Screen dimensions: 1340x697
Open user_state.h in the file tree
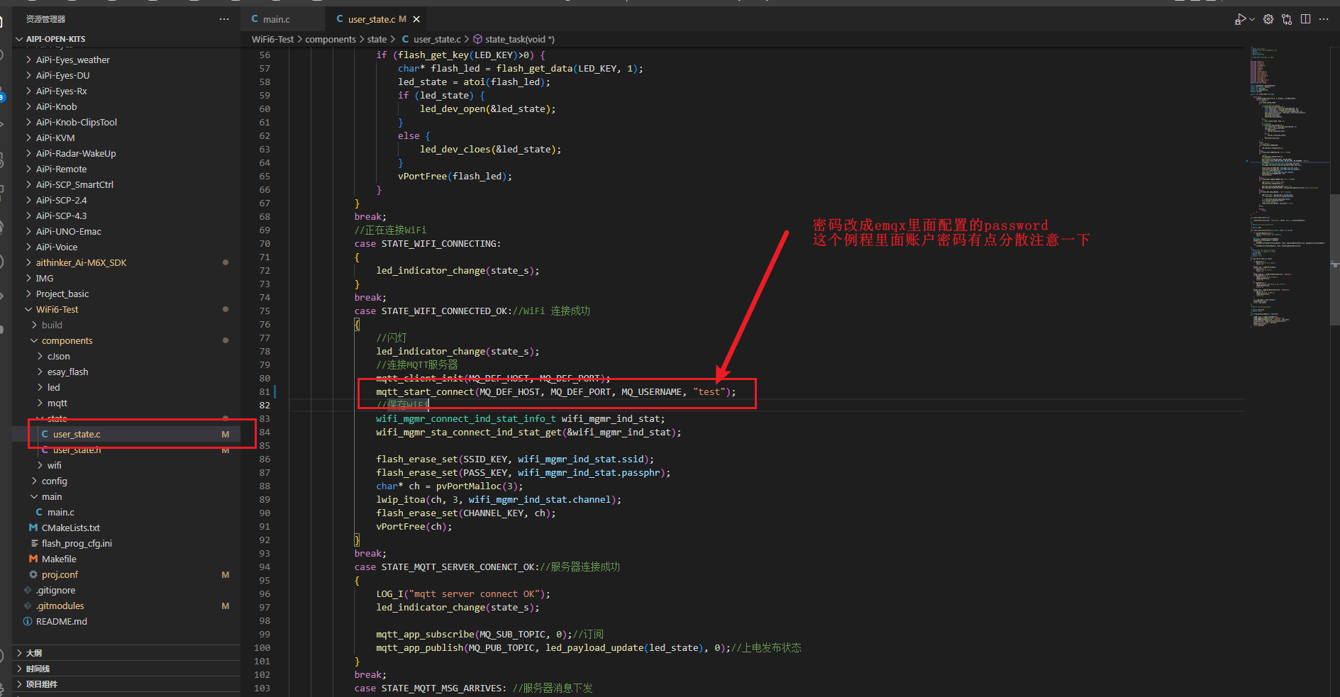tap(128, 450)
